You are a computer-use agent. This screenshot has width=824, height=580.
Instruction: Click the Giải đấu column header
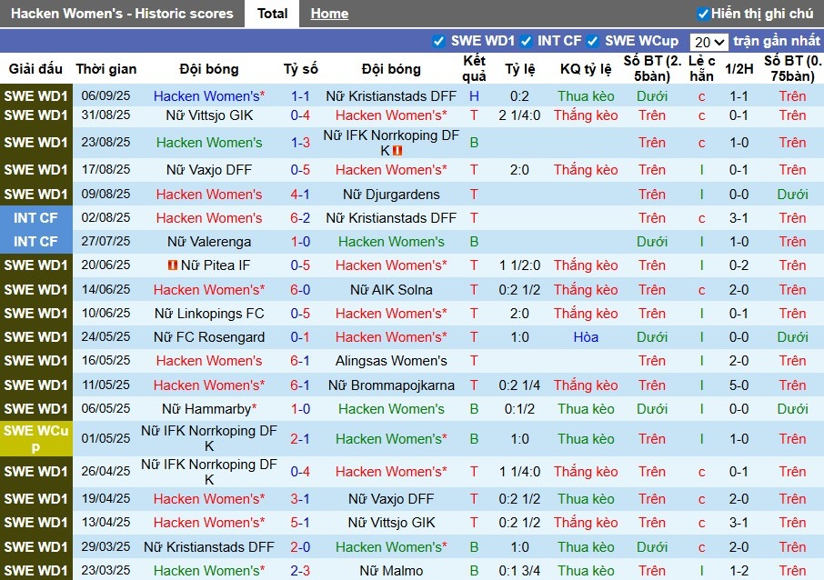click(35, 68)
